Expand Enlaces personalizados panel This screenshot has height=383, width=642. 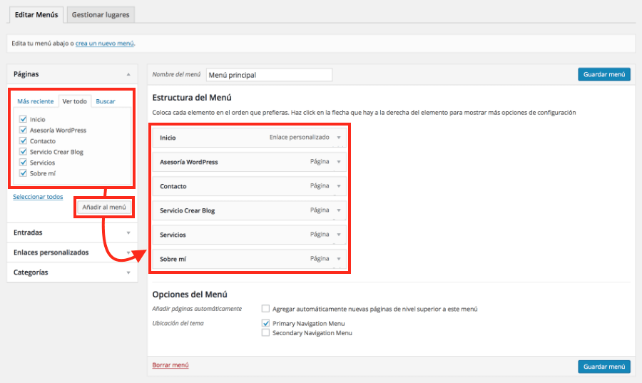click(128, 252)
